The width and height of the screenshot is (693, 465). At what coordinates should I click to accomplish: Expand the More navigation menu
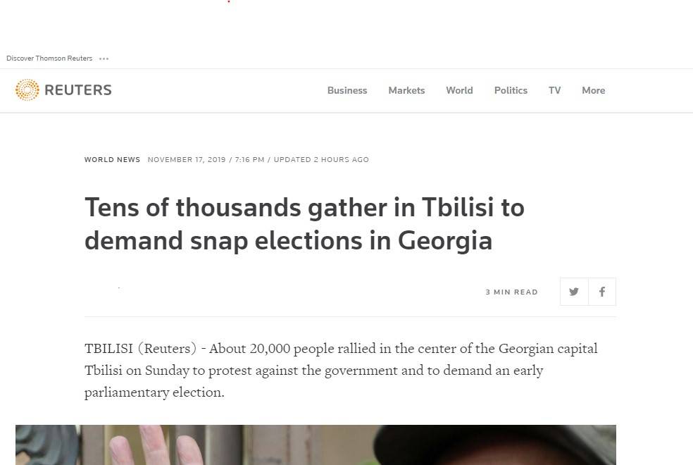tap(593, 90)
